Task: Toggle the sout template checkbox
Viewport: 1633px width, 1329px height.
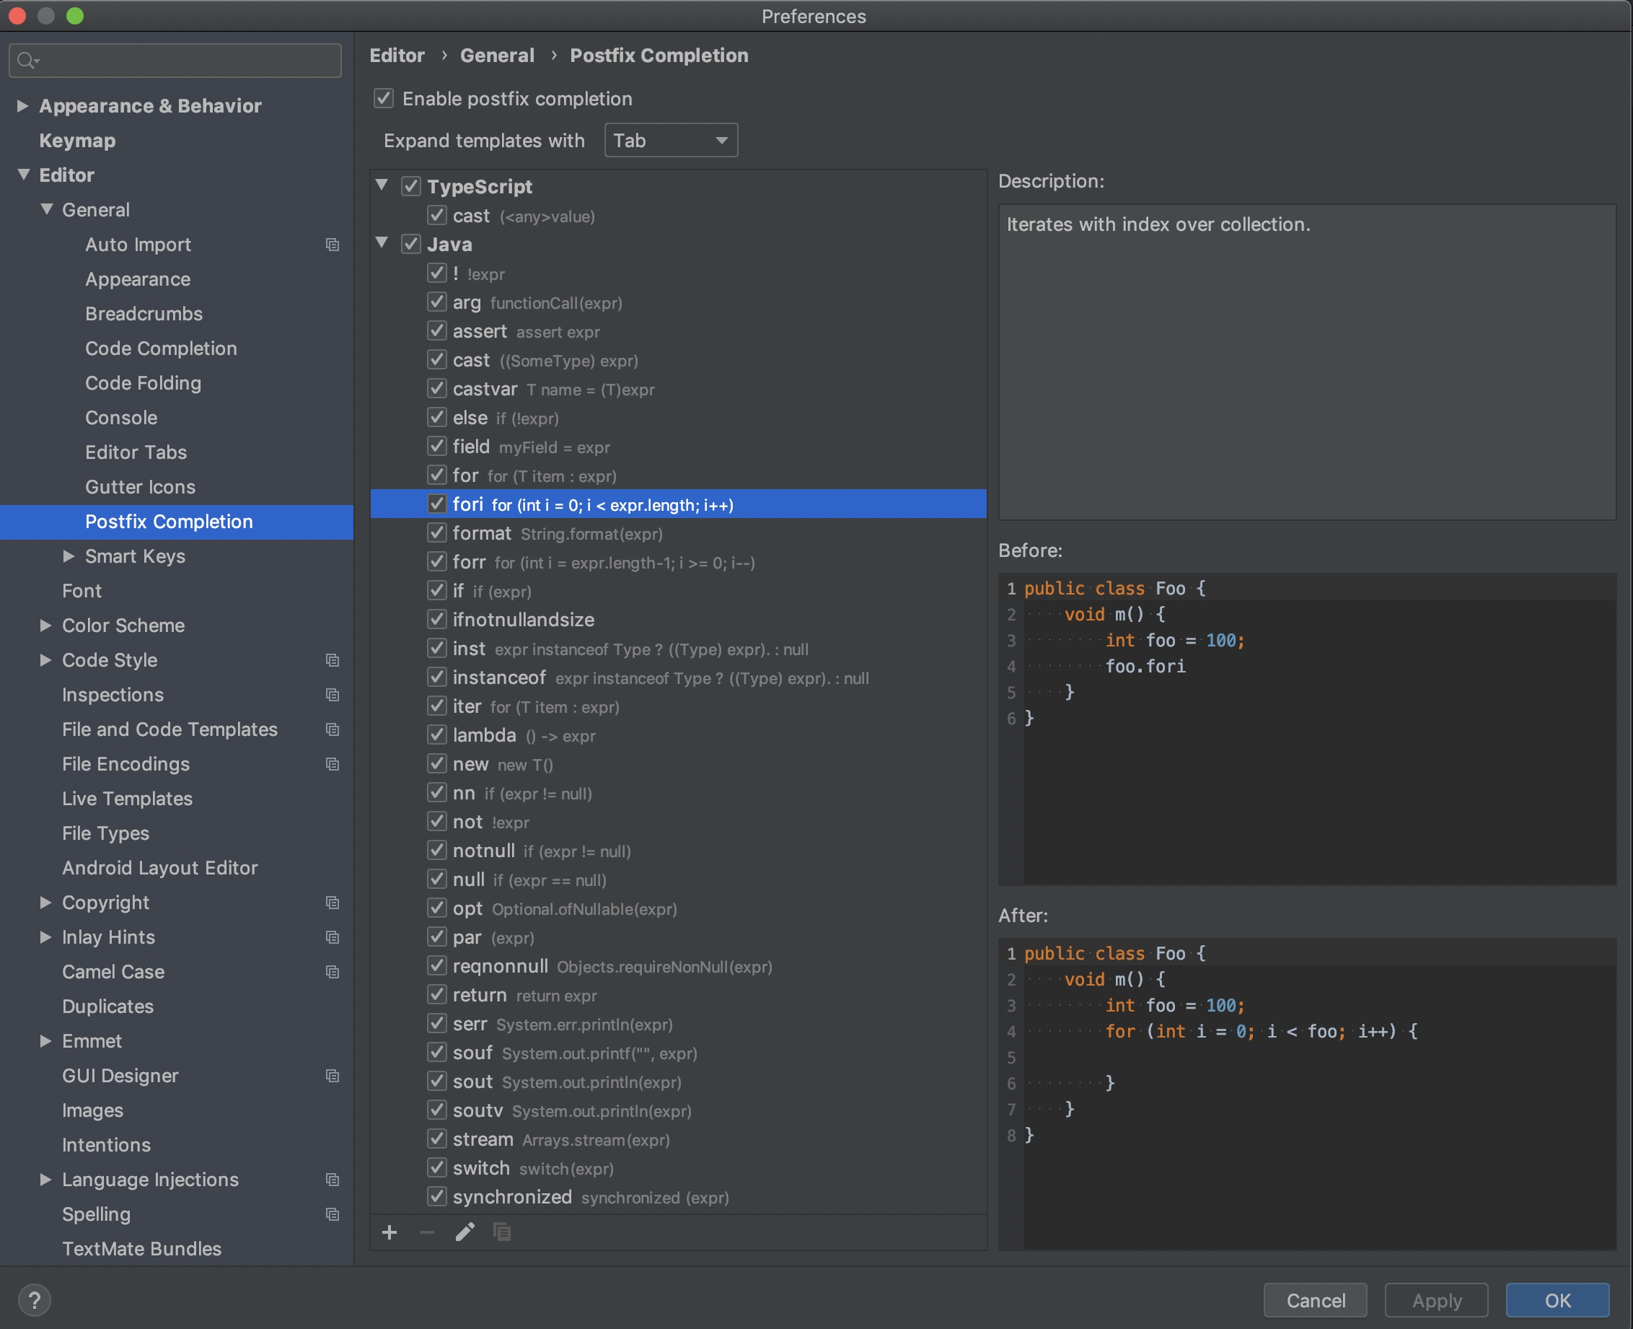Action: (x=437, y=1081)
